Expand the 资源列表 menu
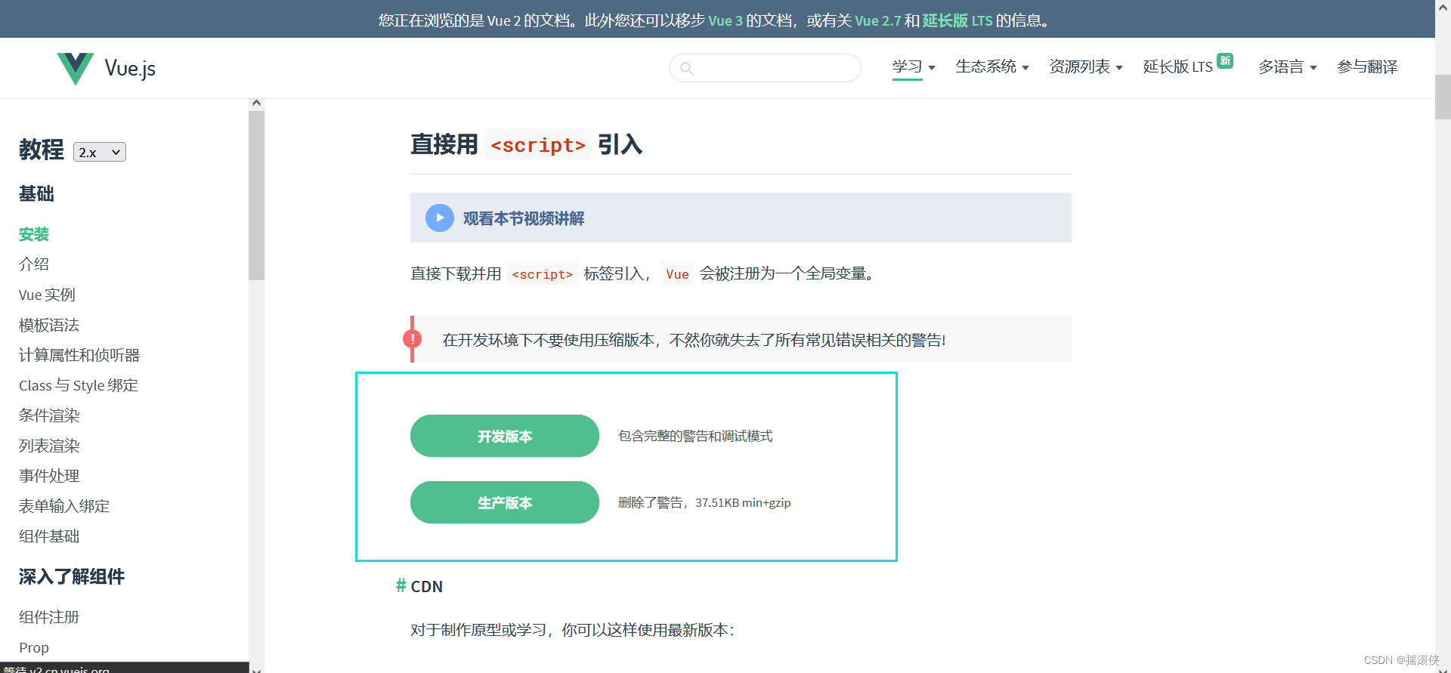The image size is (1451, 673). point(1086,66)
